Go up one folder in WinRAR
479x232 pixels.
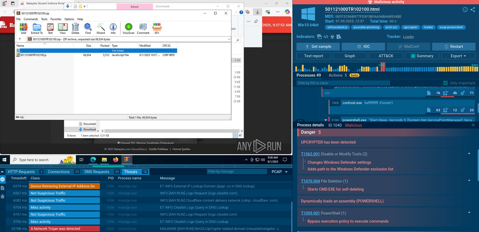pos(20,39)
